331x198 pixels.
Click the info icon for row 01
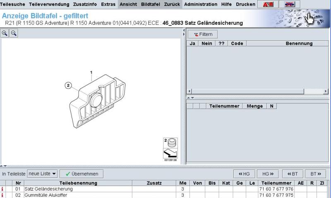click(x=2, y=189)
